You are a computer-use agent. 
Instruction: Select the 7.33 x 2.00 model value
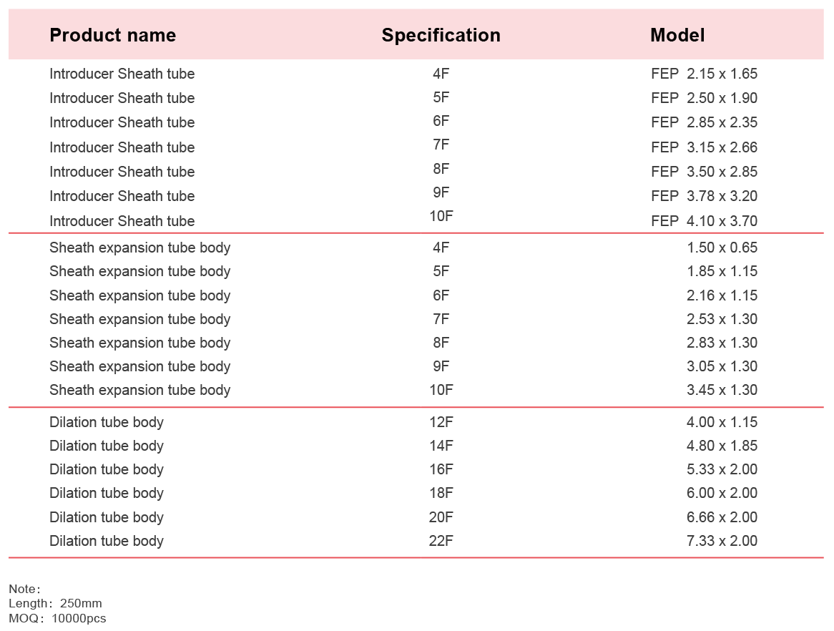pos(722,541)
